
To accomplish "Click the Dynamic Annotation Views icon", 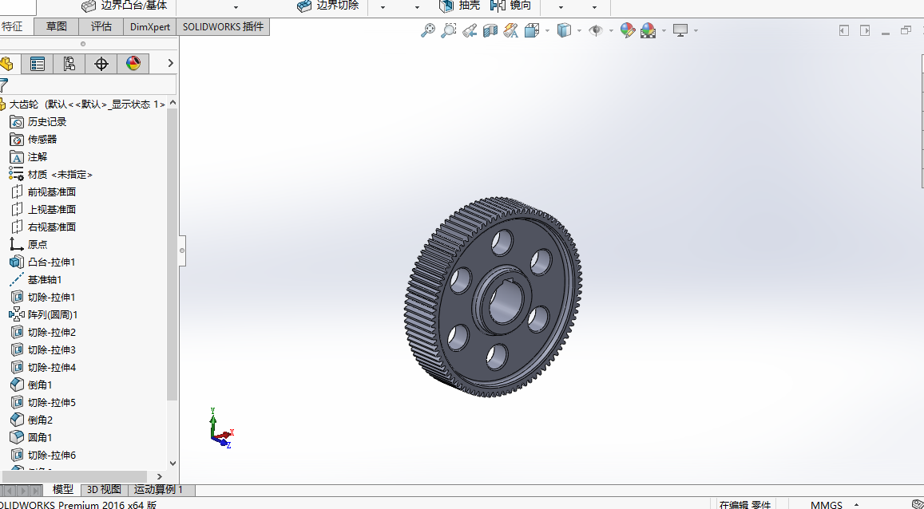I will pos(511,30).
